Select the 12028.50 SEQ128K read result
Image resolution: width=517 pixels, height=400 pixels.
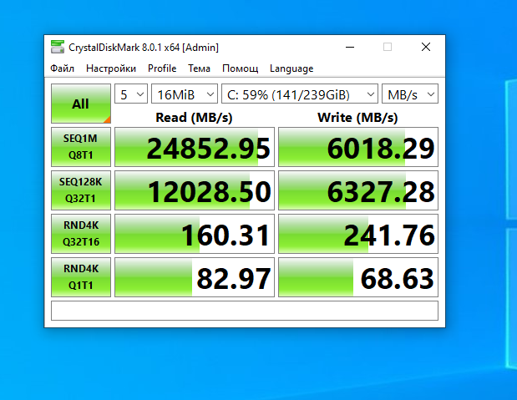pyautogui.click(x=195, y=190)
